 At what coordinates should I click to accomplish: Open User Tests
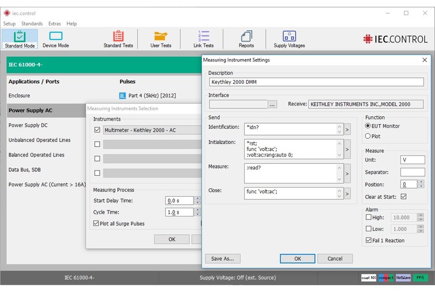pyautogui.click(x=161, y=39)
